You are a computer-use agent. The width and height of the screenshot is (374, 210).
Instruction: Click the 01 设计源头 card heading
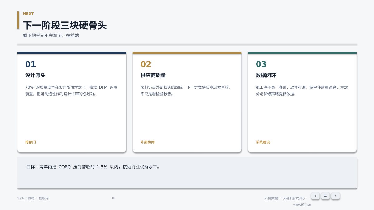pos(35,75)
